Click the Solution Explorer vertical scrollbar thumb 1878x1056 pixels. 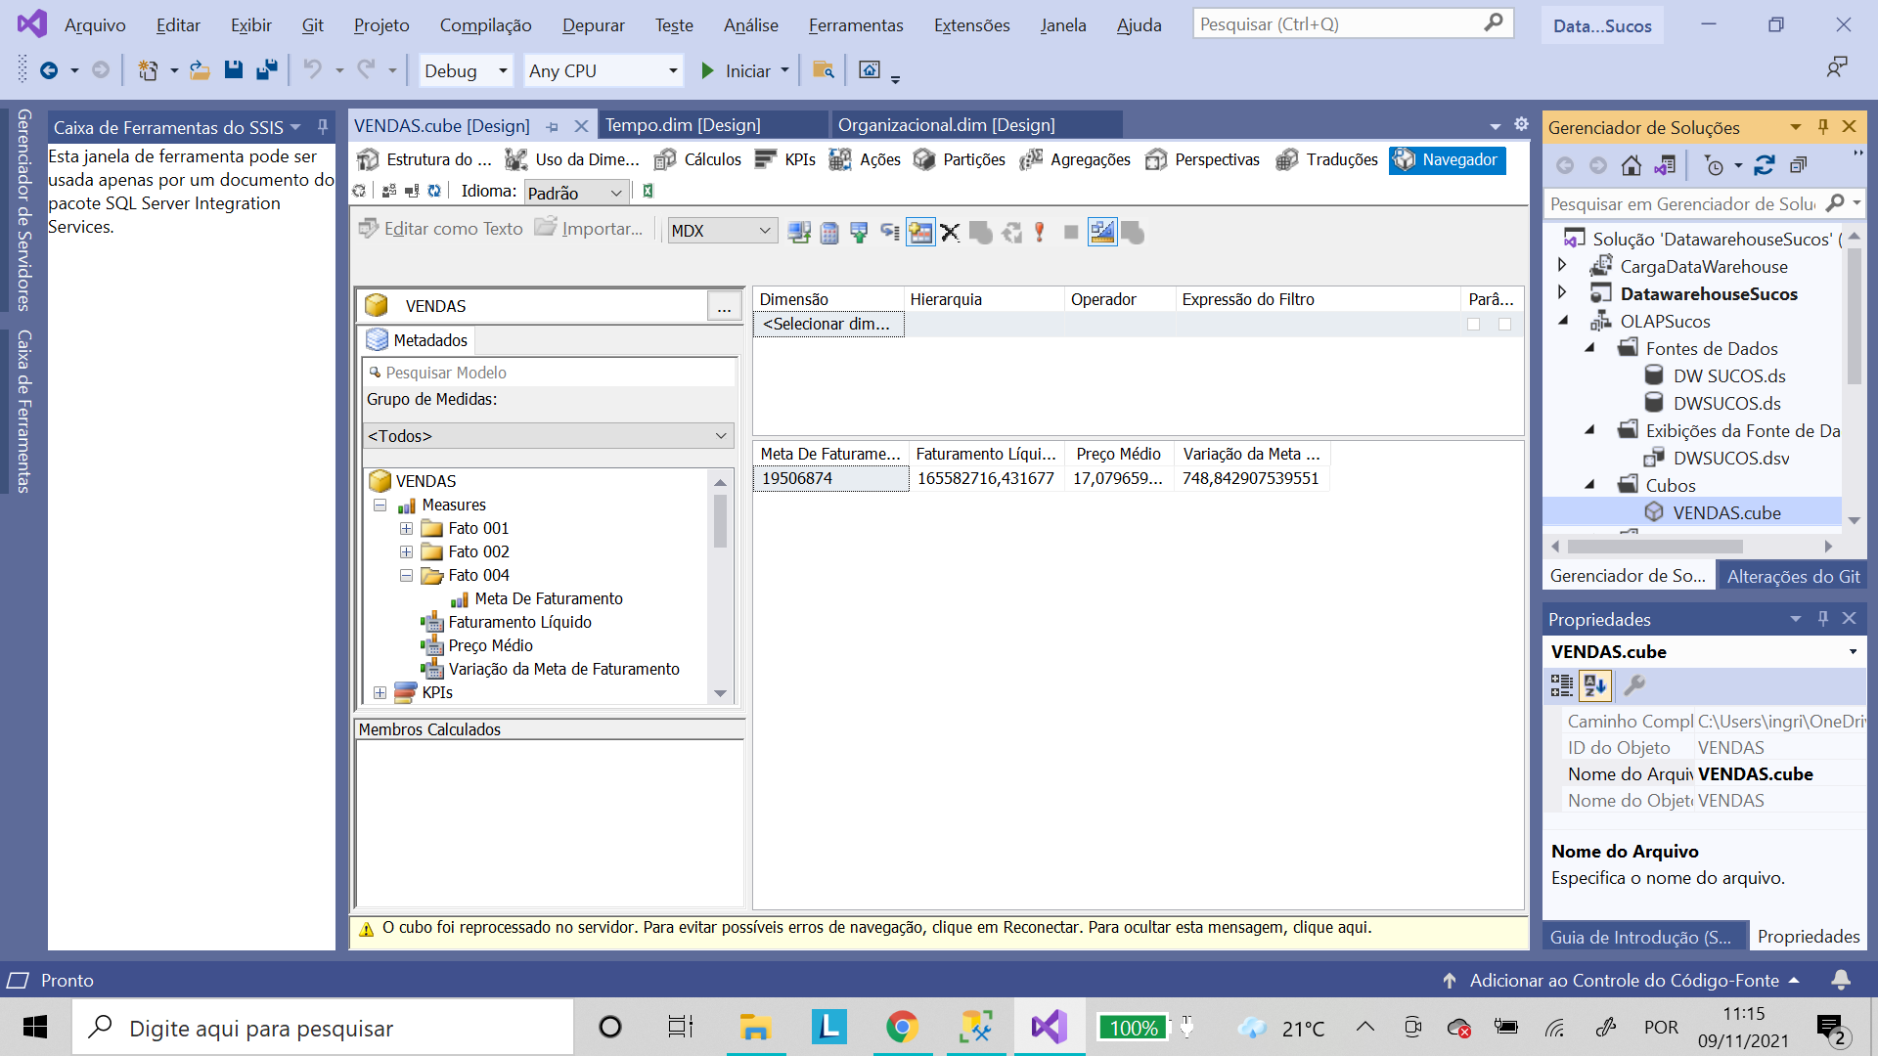pos(1855,315)
